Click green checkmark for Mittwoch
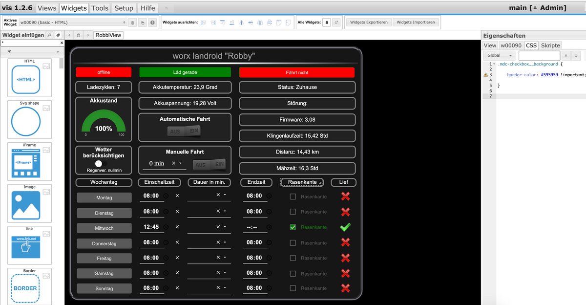Image resolution: width=586 pixels, height=305 pixels. [345, 227]
